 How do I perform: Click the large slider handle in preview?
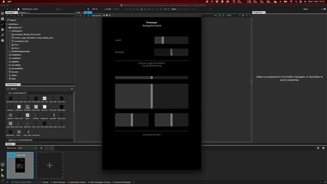152,96
